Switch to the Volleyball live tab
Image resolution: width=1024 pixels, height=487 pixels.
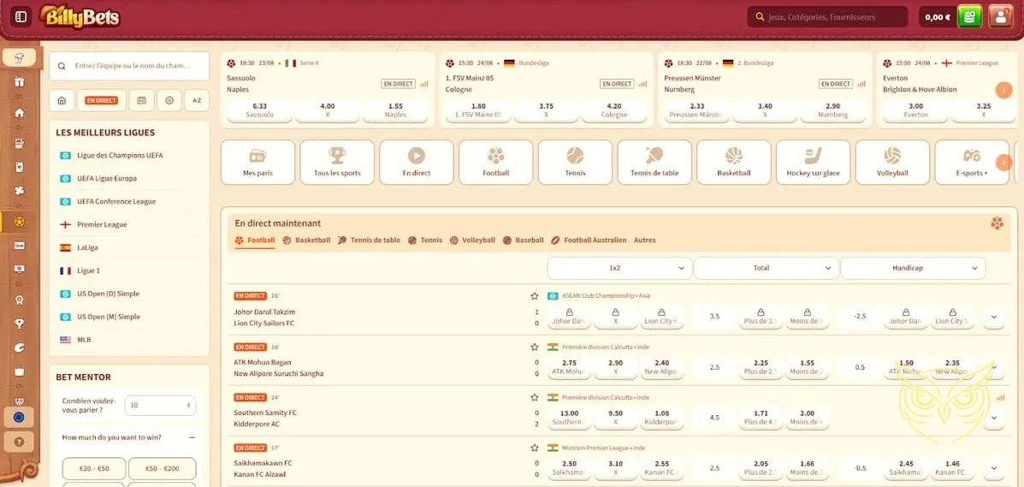(x=472, y=241)
